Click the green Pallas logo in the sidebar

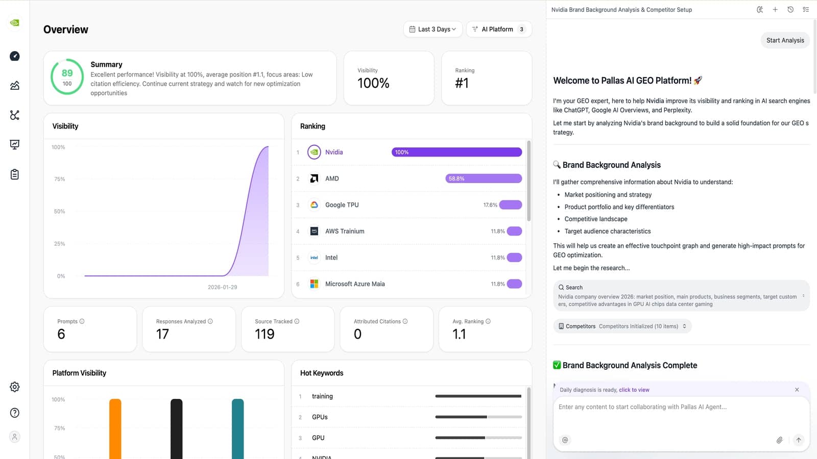pyautogui.click(x=14, y=22)
